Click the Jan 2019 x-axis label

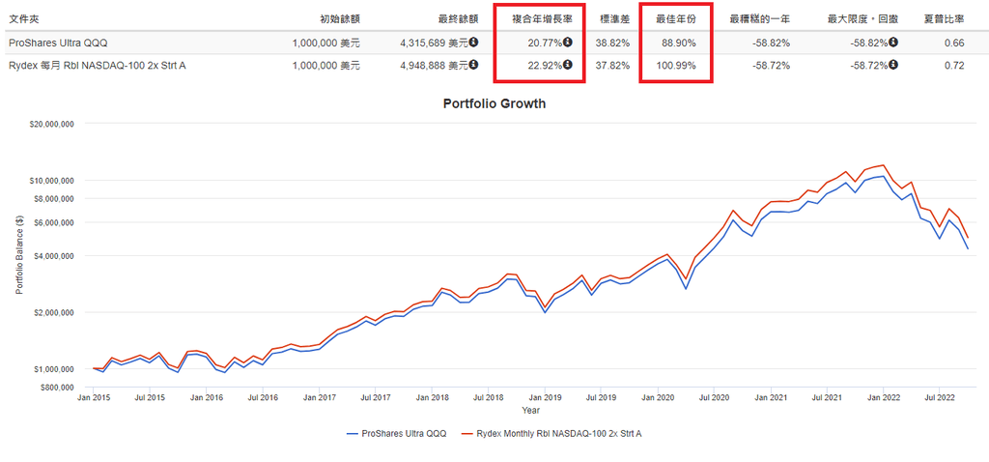pos(545,398)
